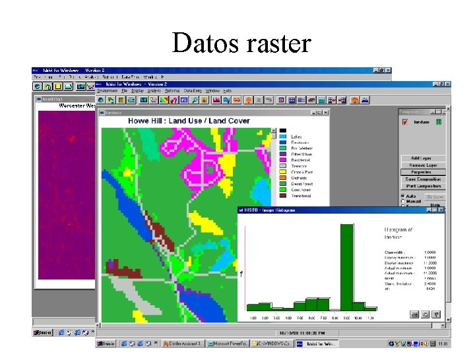Click the orange pattern icon near toolbar end
475x356 pixels.
point(355,100)
